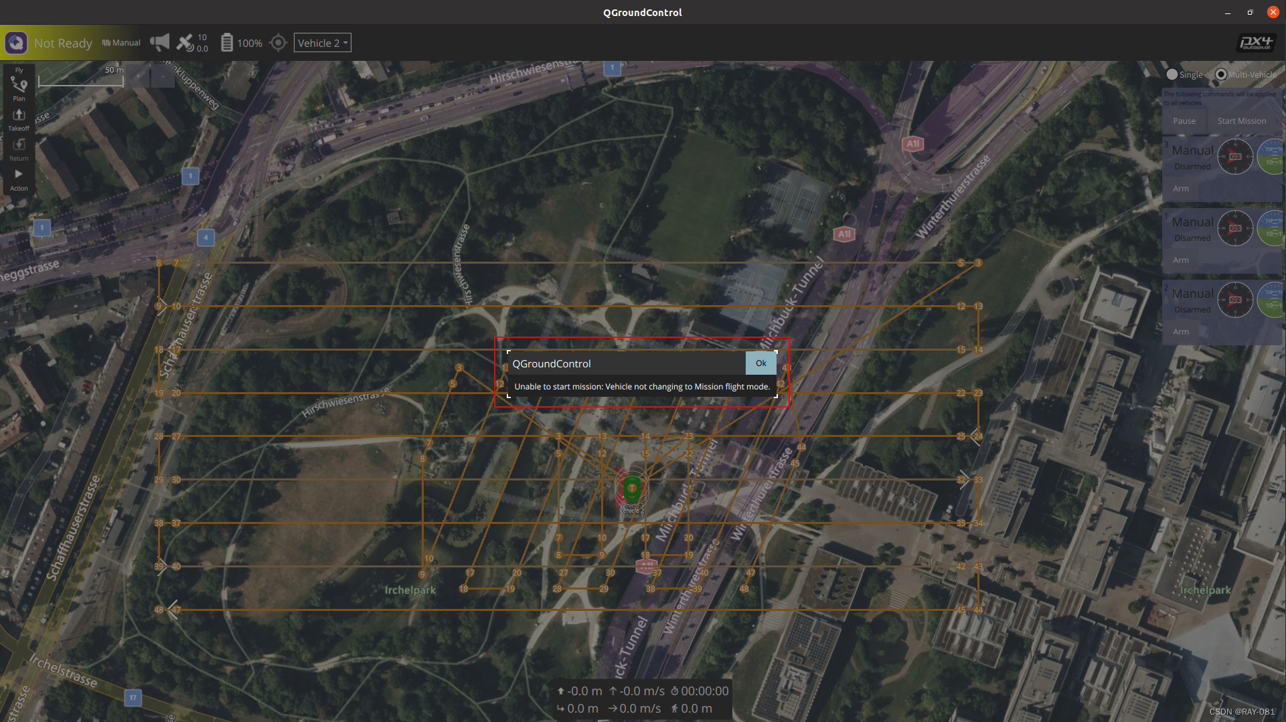Click the 00:00:00 flight time readout

pyautogui.click(x=705, y=691)
